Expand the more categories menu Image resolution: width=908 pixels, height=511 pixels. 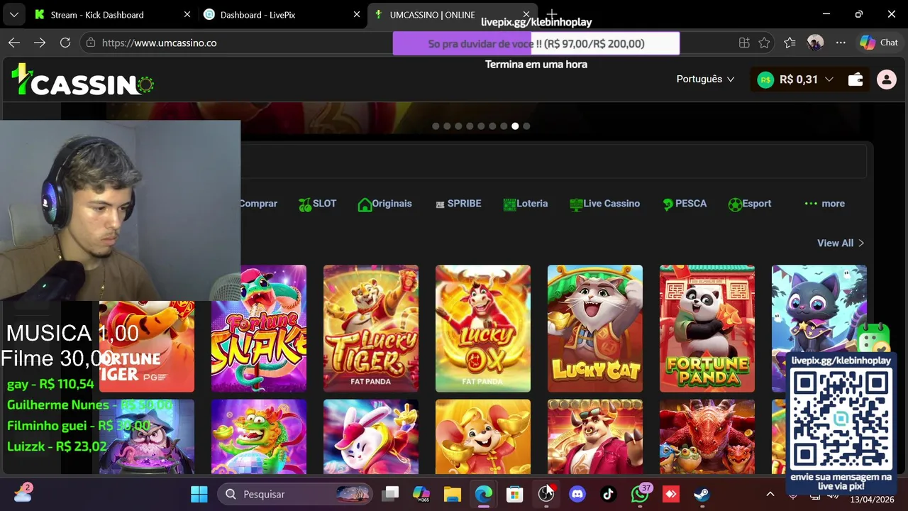(x=824, y=204)
